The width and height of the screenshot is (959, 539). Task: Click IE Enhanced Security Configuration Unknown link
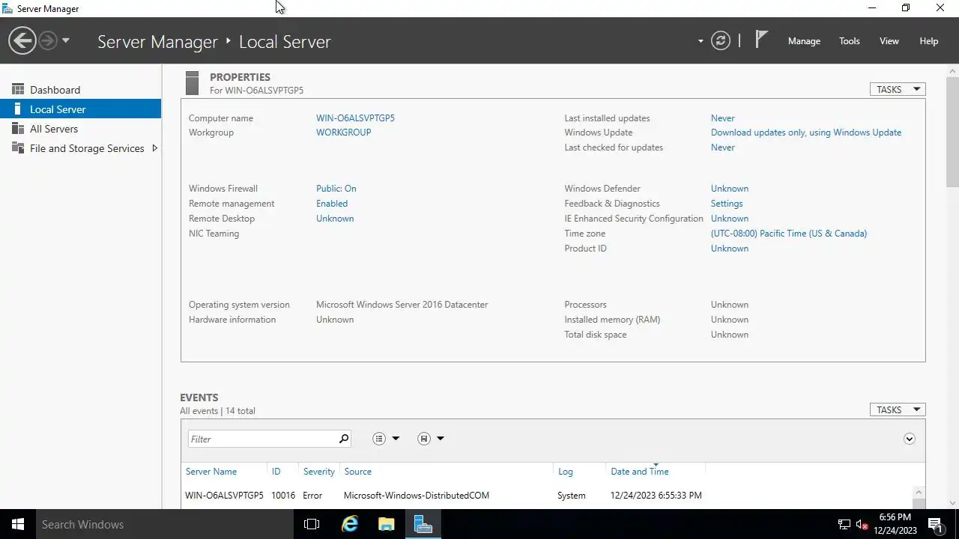tap(729, 219)
